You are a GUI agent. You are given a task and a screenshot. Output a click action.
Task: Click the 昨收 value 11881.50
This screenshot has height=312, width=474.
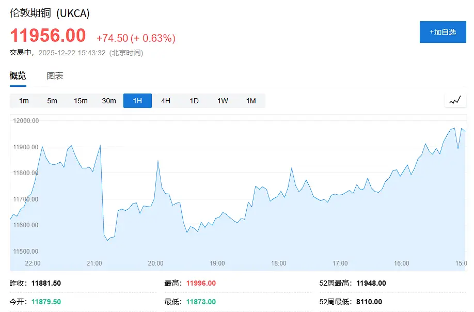coord(46,283)
